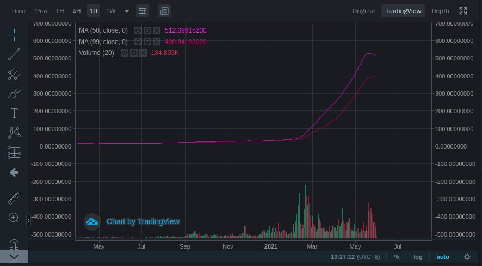Select the text annotation tool

[x=14, y=113]
